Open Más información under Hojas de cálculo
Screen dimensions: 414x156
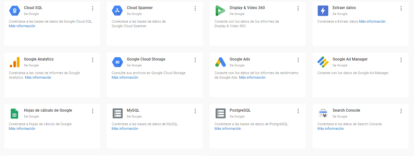click(x=22, y=128)
